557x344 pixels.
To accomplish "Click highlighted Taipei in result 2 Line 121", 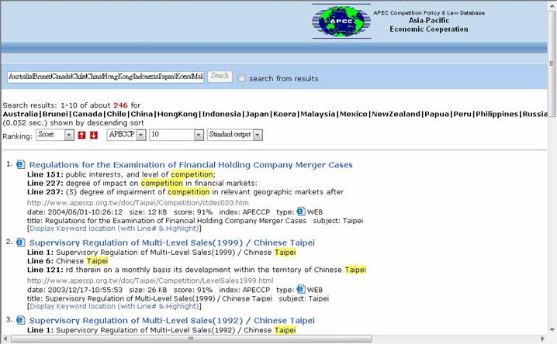I will pyautogui.click(x=355, y=270).
